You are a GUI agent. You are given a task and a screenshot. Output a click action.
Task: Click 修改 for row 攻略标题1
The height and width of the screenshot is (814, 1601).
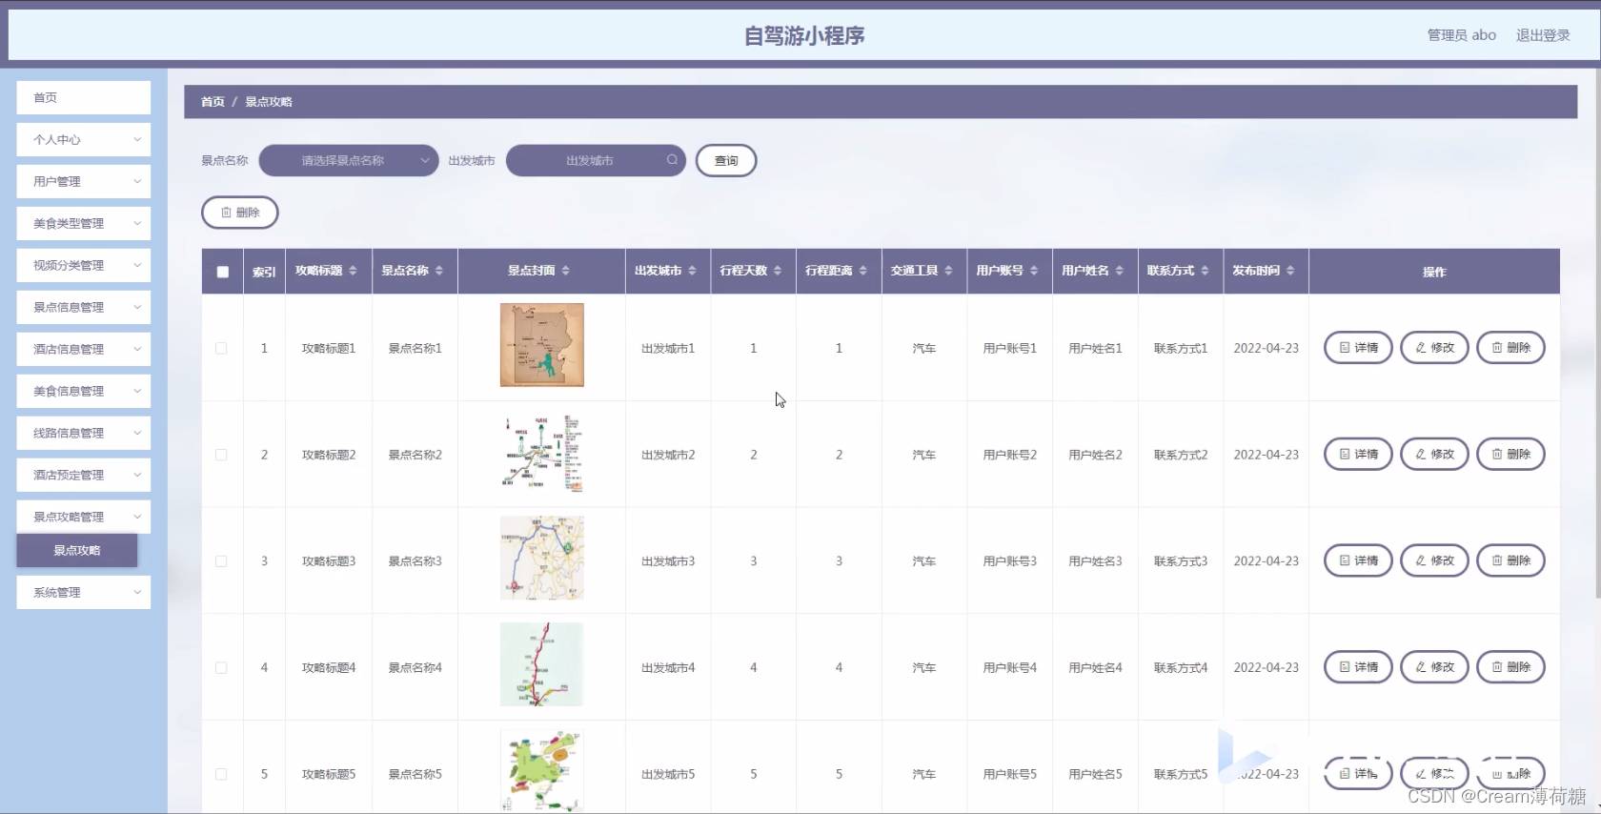point(1434,348)
